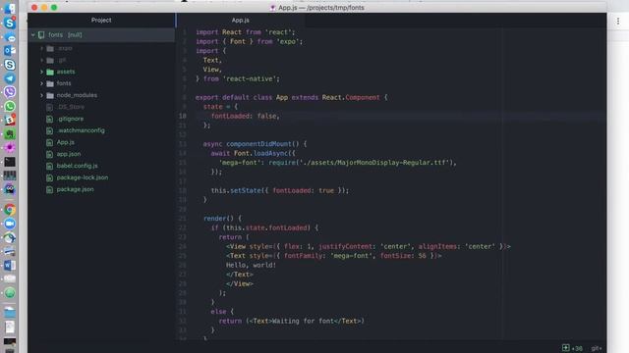Launch Google Chrome from the dock

coord(10,210)
